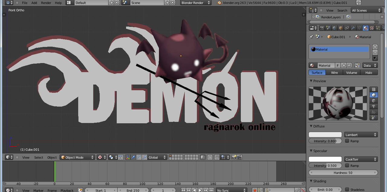This screenshot has width=387, height=192.
Task: Open the Lambert diffuse shader dropdown
Action: (x=361, y=135)
